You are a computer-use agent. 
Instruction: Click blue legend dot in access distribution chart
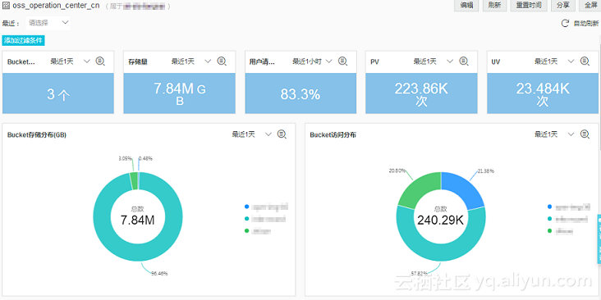coord(549,207)
